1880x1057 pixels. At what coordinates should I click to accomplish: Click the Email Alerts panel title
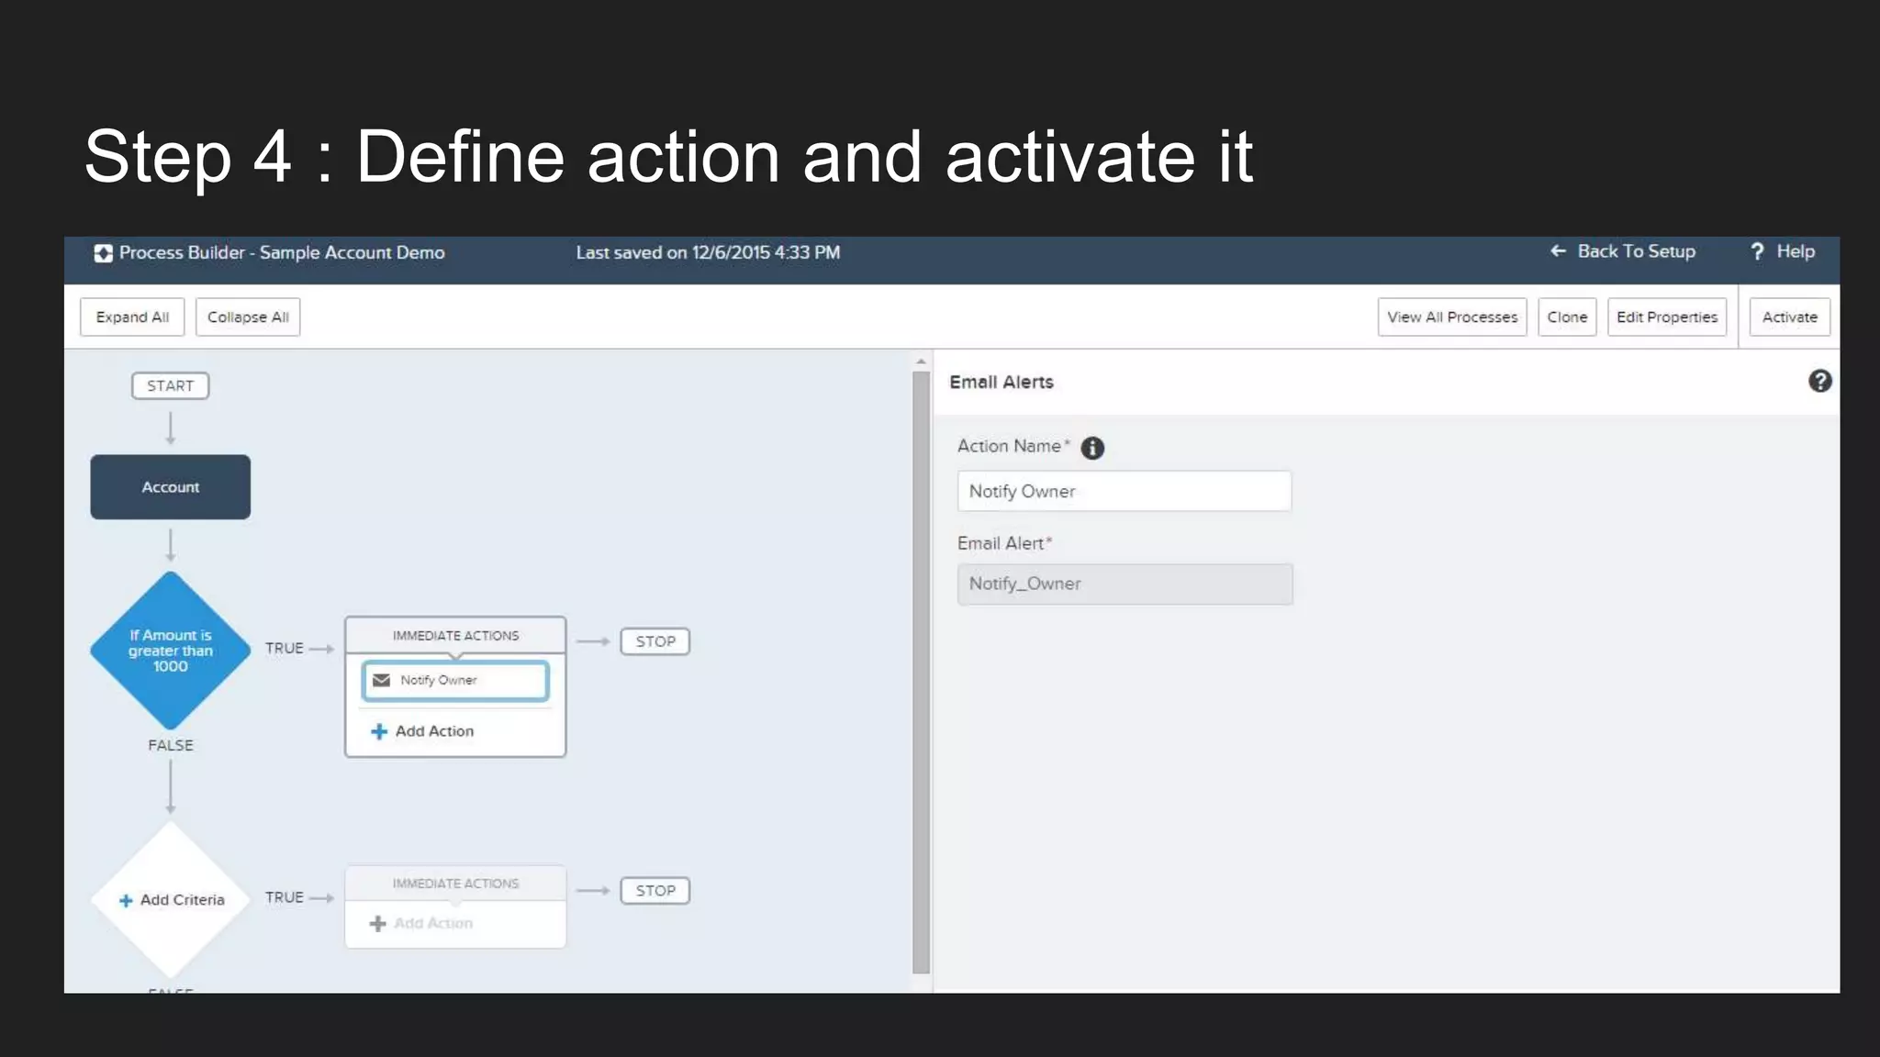point(1002,383)
